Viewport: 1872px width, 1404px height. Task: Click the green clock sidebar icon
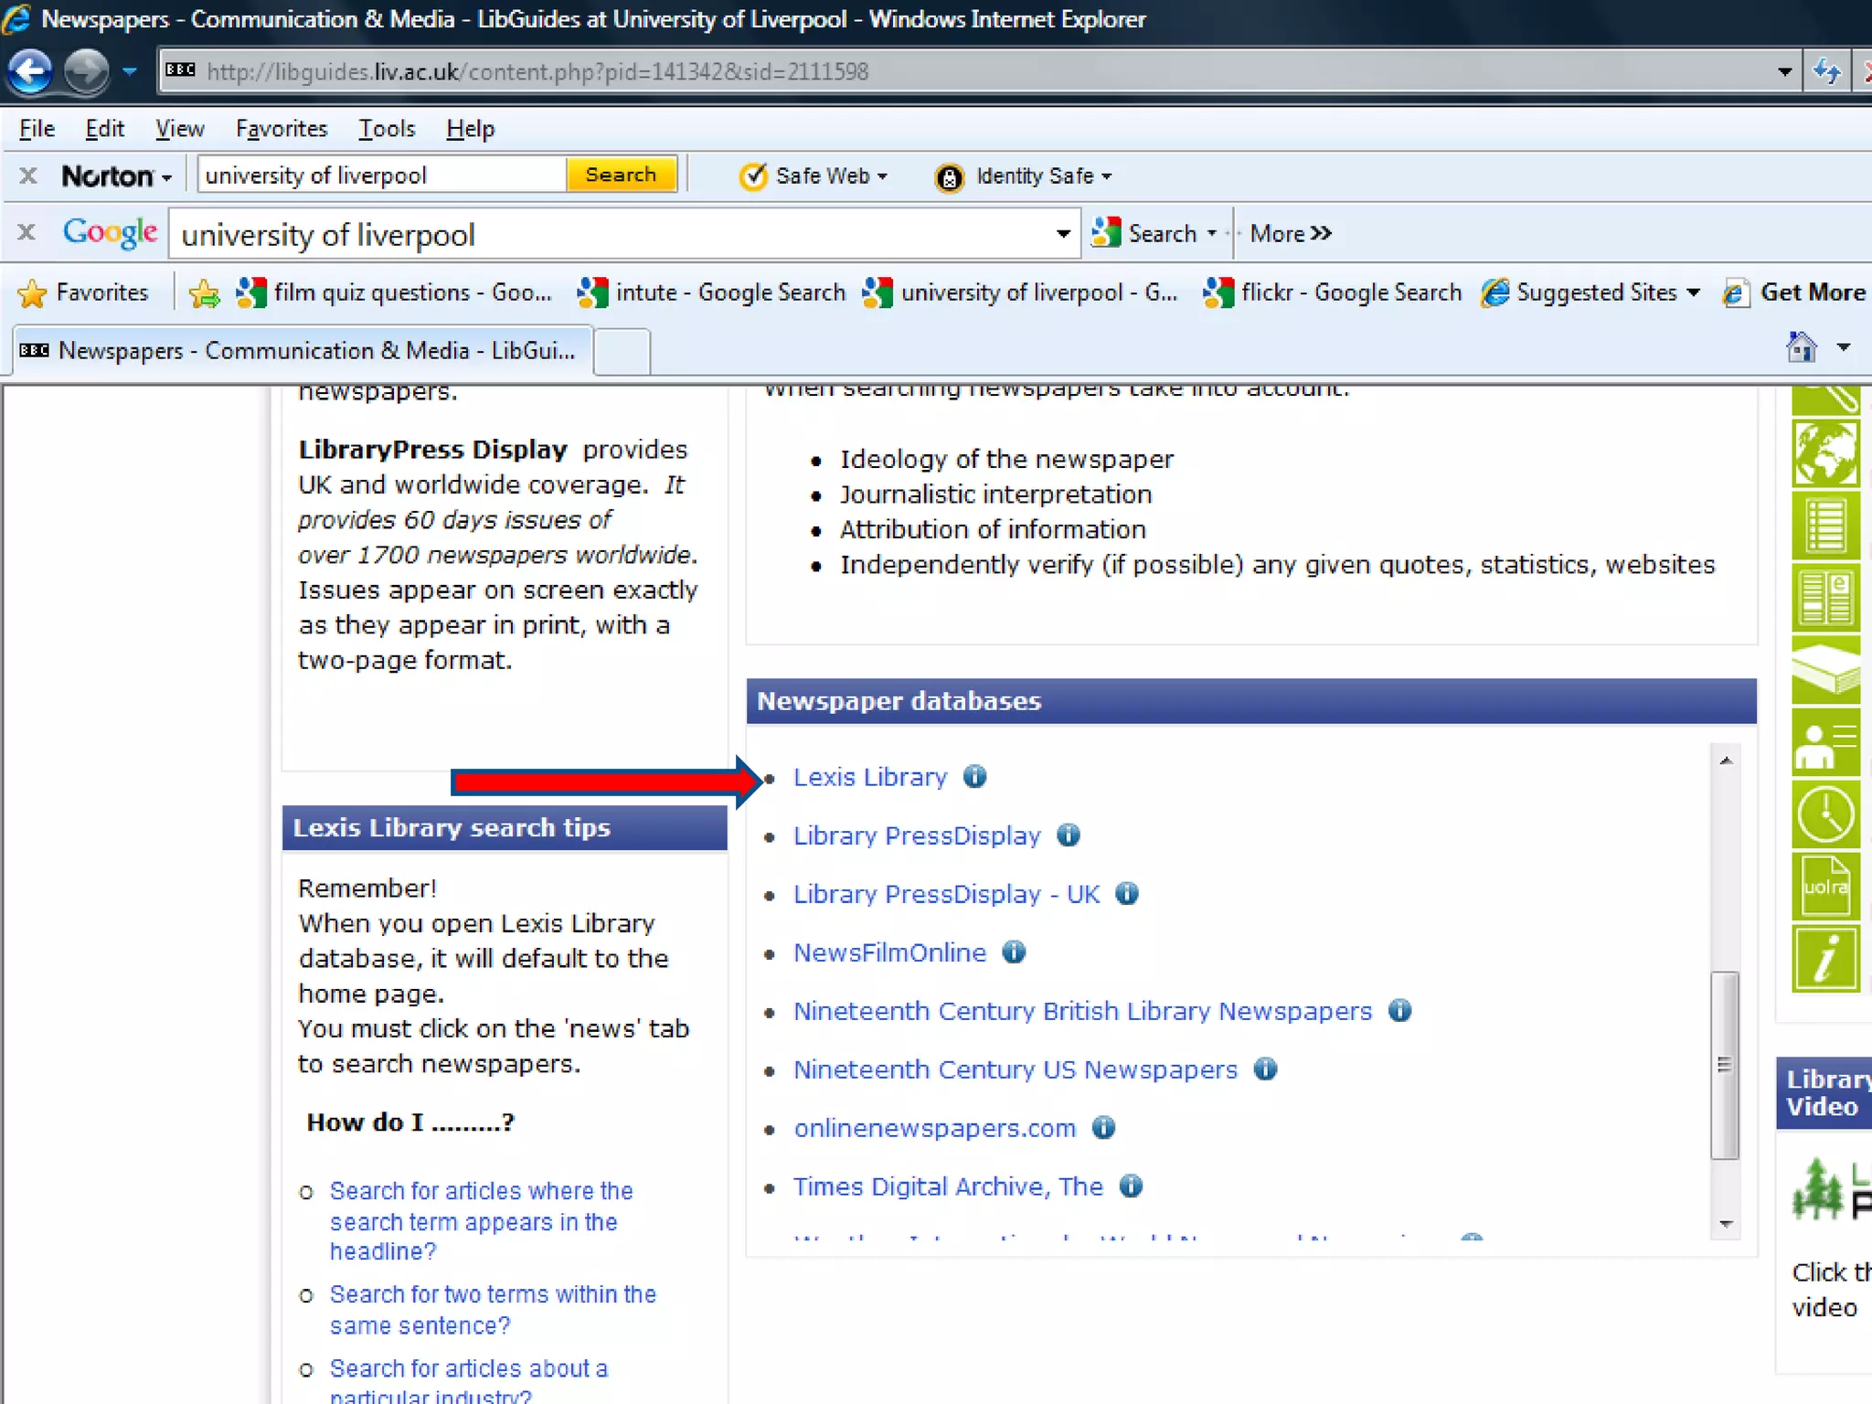(x=1824, y=815)
